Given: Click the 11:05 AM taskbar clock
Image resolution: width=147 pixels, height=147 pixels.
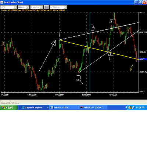Looking at the screenshot, I should tap(140, 108).
